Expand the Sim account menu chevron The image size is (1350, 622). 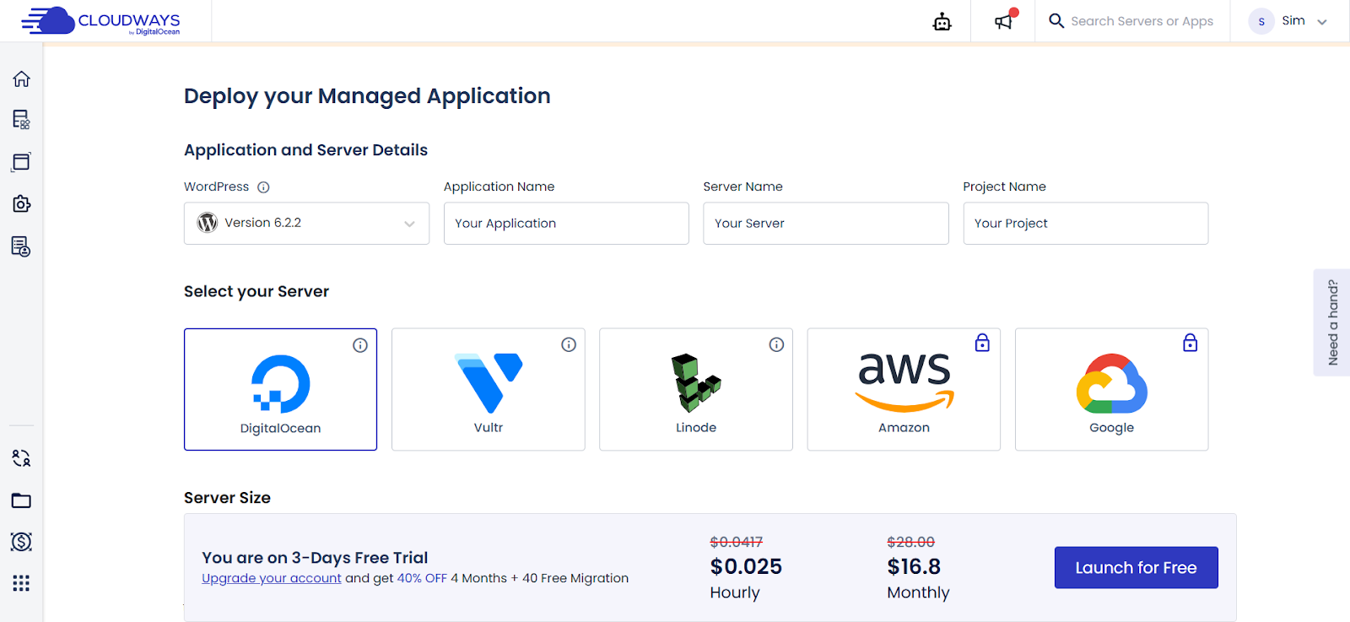(x=1322, y=22)
